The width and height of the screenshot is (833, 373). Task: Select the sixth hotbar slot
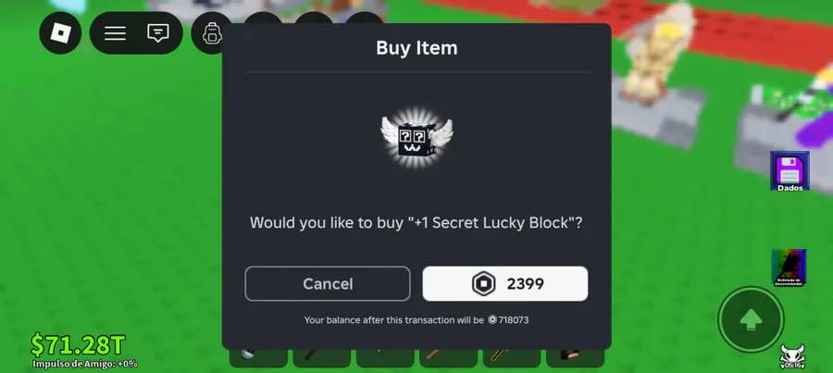tap(575, 357)
